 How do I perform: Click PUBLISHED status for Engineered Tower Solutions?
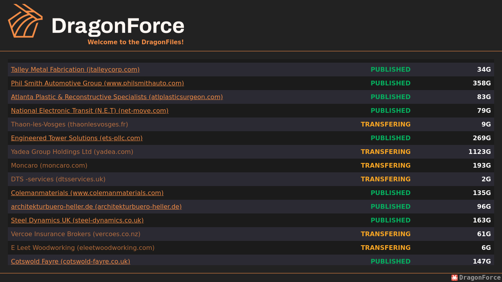pyautogui.click(x=391, y=138)
